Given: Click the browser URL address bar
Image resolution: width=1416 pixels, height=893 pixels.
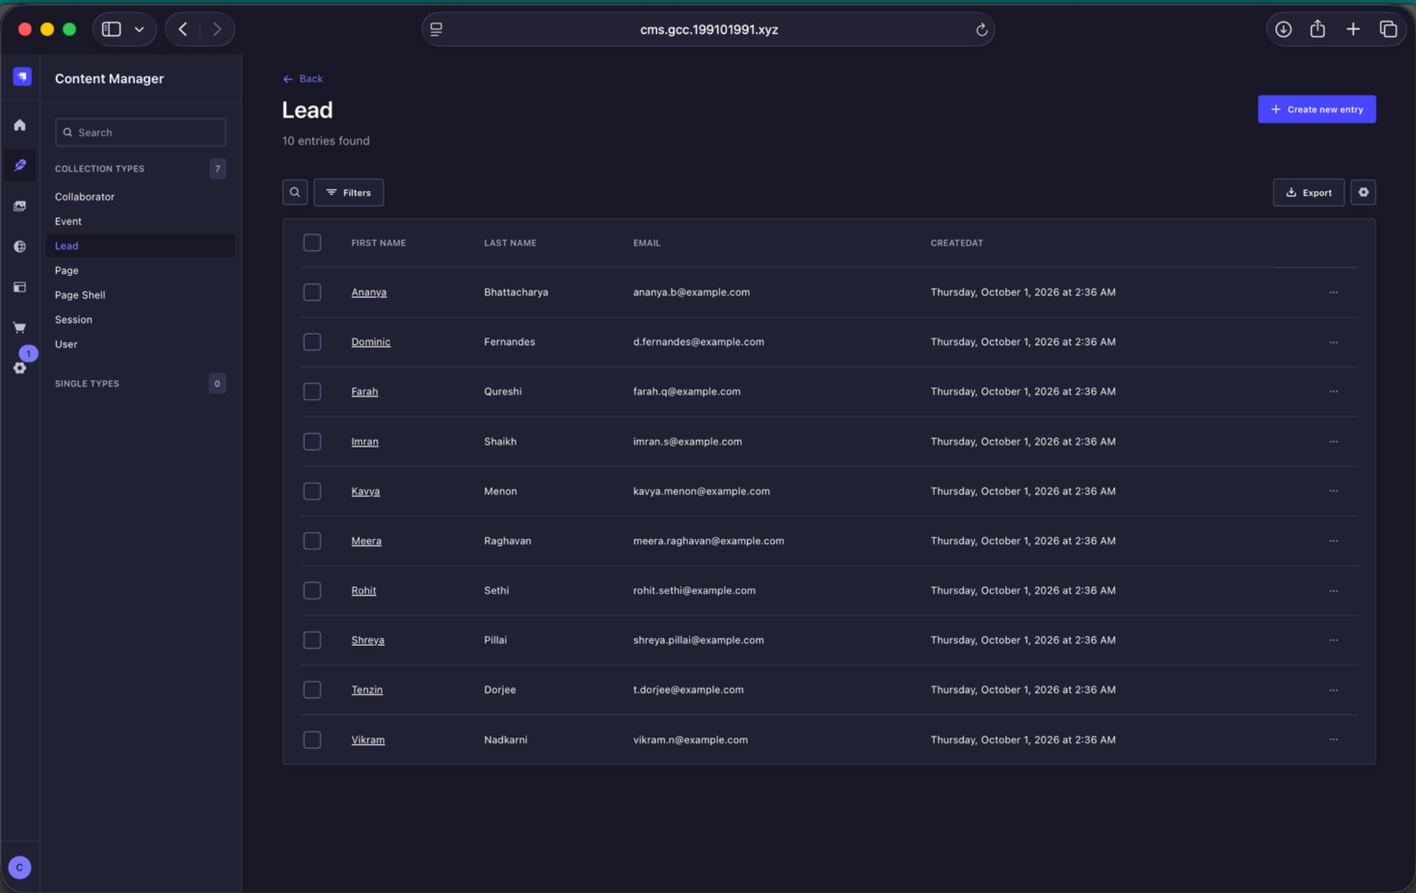Looking at the screenshot, I should coord(708,30).
